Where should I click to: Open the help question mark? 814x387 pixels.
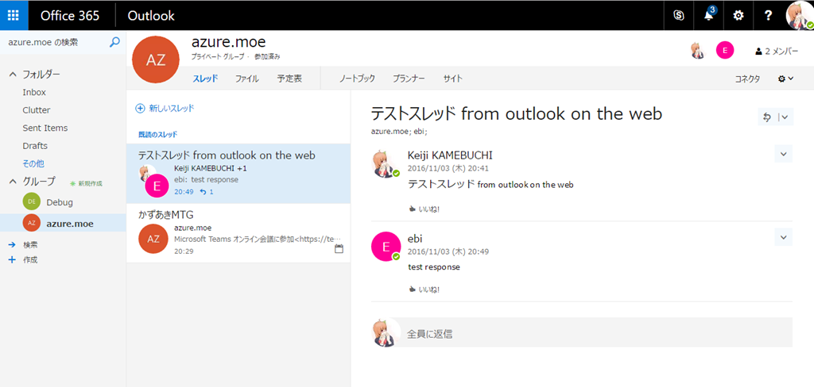click(769, 16)
